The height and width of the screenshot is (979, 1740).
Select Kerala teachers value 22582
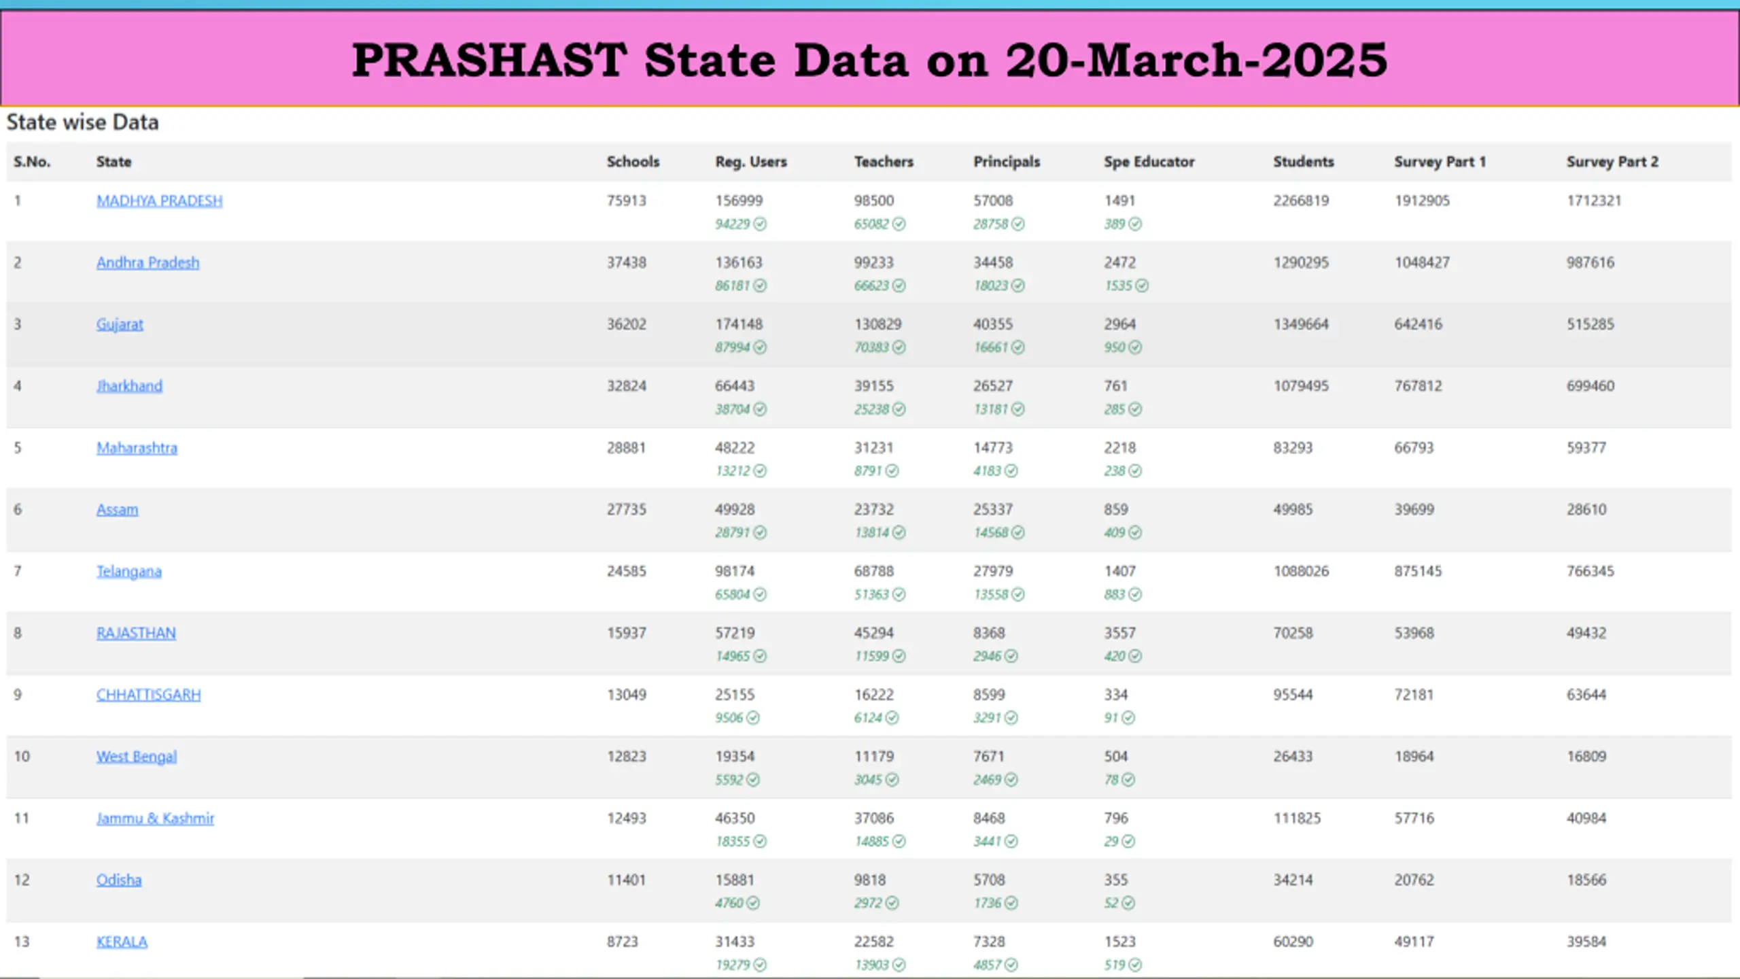(873, 942)
